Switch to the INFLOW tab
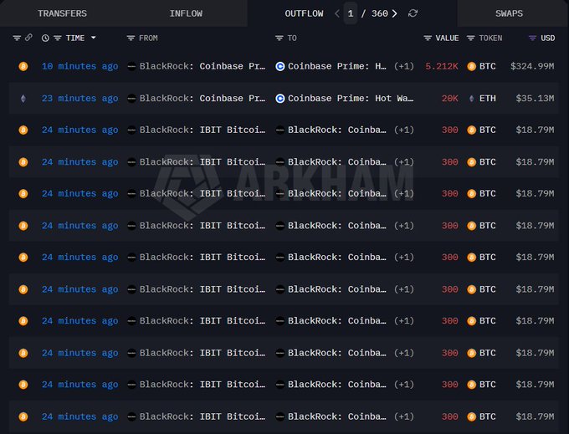This screenshot has height=434, width=569. click(186, 13)
